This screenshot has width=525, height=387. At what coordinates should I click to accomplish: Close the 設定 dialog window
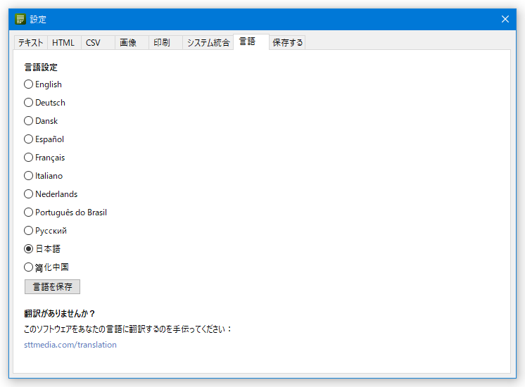[505, 19]
